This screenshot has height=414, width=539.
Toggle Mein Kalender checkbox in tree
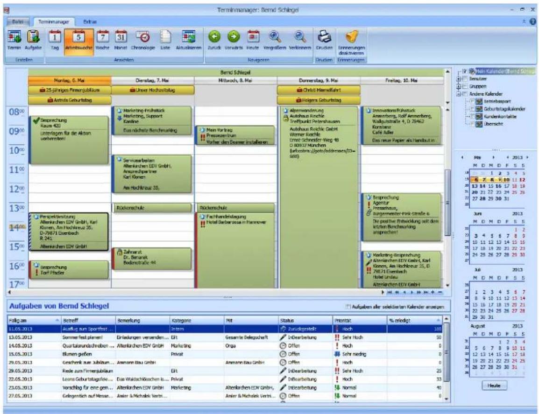[464, 71]
